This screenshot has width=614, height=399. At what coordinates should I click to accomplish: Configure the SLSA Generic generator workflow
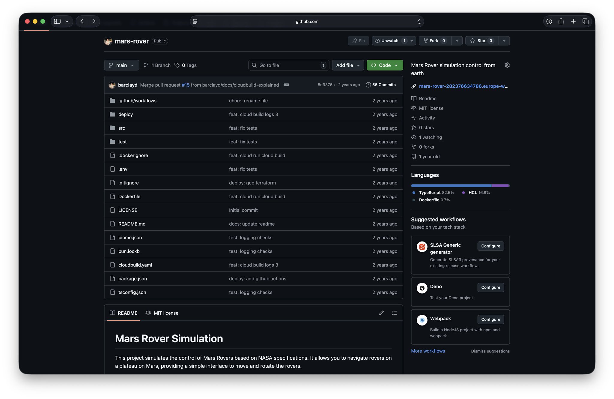[491, 246]
